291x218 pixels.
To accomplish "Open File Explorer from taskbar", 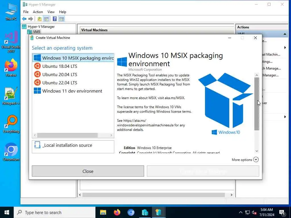I will tap(103, 212).
